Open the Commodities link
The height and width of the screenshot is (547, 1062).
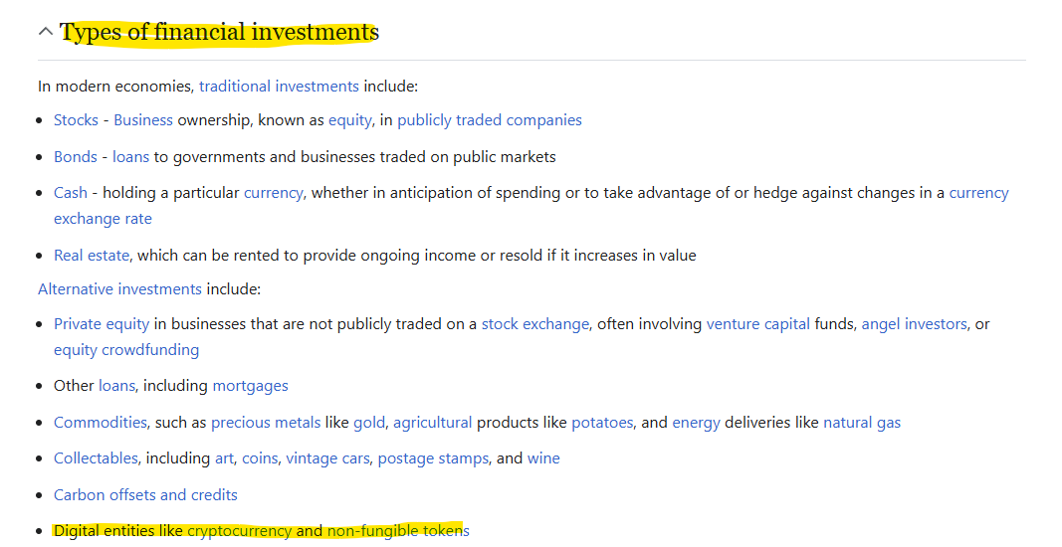coord(101,422)
